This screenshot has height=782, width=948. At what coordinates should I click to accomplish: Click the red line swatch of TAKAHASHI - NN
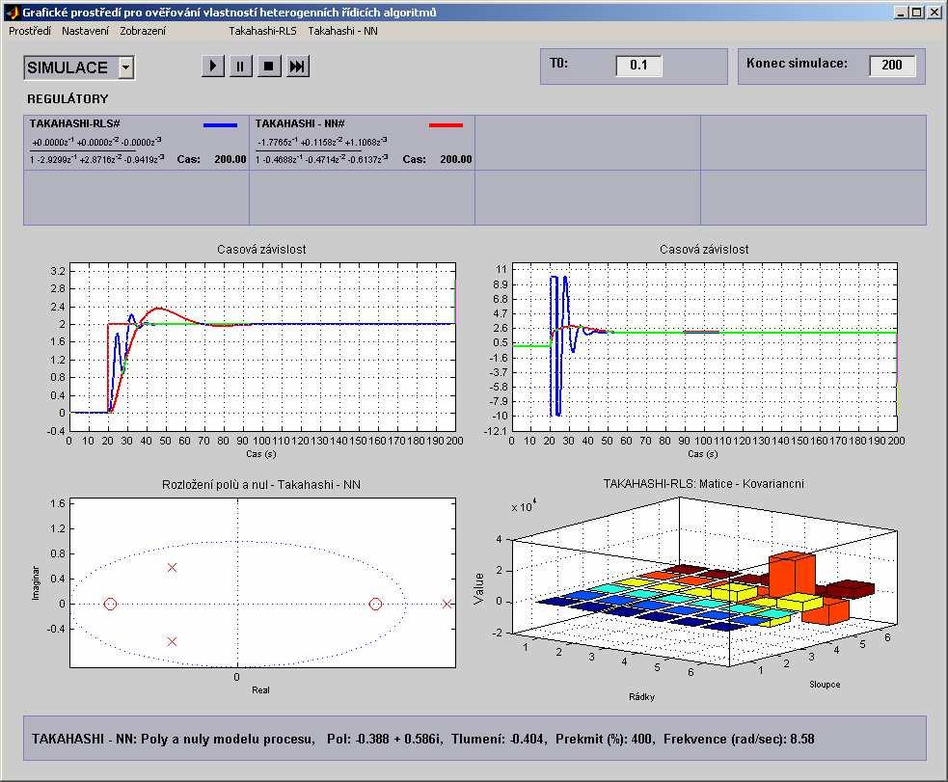pos(446,125)
